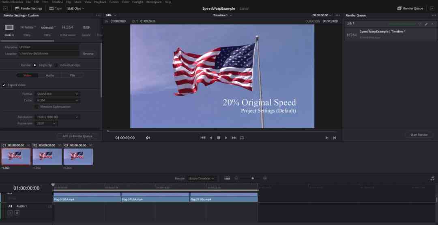438x225 pixels.
Task: Uncheck the Export Video checkbox
Action: [x=4, y=85]
